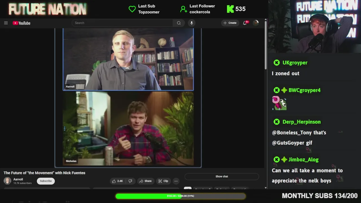Click Kick badge beside UKgroyper
The width and height of the screenshot is (361, 203).
point(277,63)
